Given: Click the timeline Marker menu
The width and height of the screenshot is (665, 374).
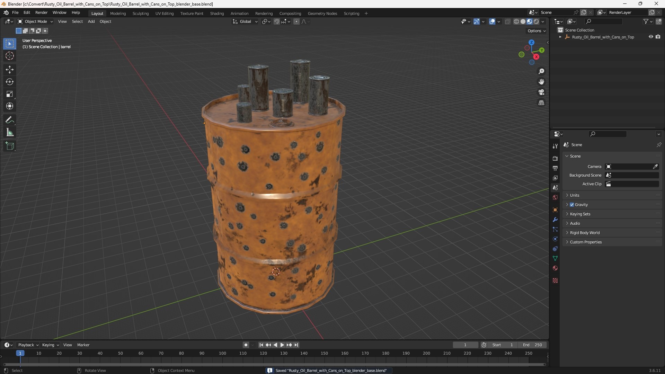Looking at the screenshot, I should point(83,345).
